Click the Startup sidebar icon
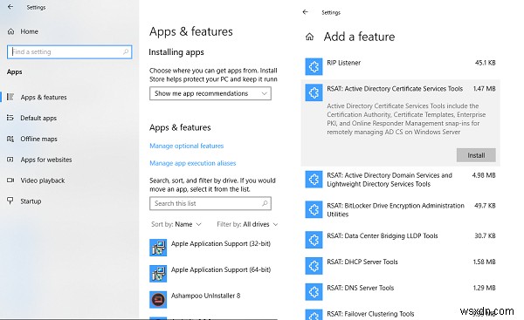 10,201
